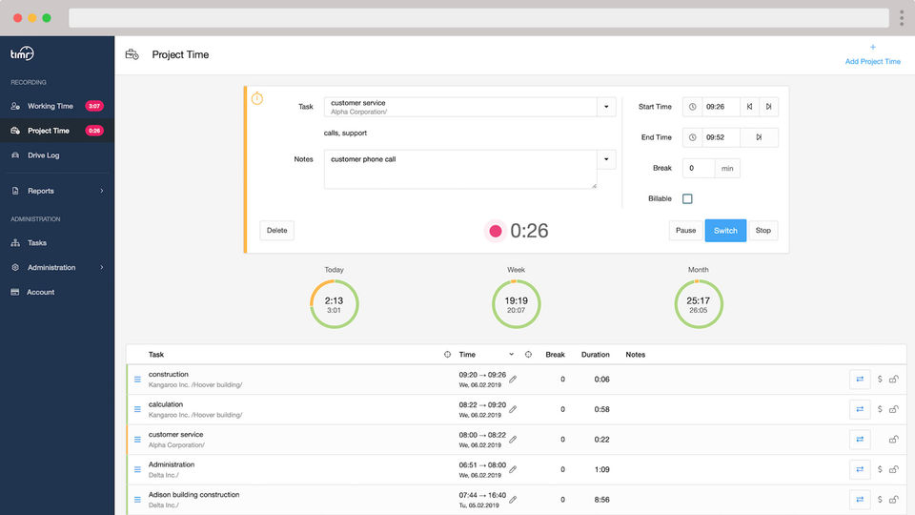Click the lock icon on Administration row
Image resolution: width=915 pixels, height=515 pixels.
point(893,469)
